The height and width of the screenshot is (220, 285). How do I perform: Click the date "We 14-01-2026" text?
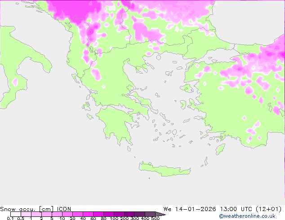pos(190,209)
